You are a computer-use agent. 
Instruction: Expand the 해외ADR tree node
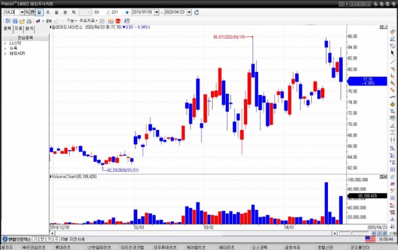[5, 53]
